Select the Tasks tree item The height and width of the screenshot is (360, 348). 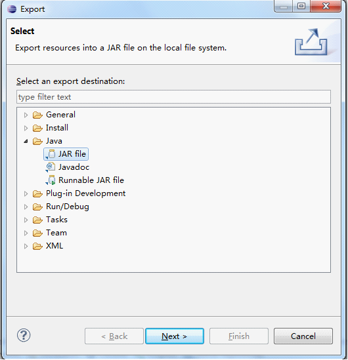pos(56,220)
